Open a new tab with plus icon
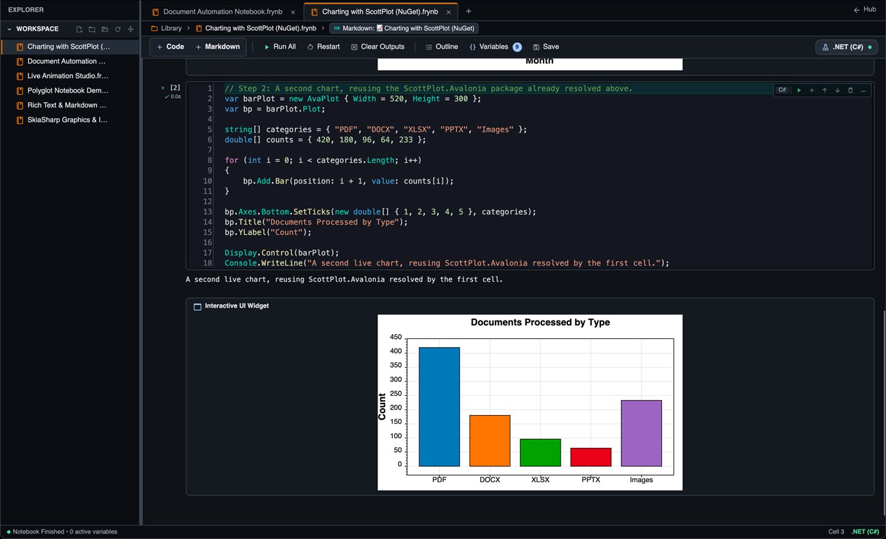This screenshot has width=886, height=539. coord(469,12)
